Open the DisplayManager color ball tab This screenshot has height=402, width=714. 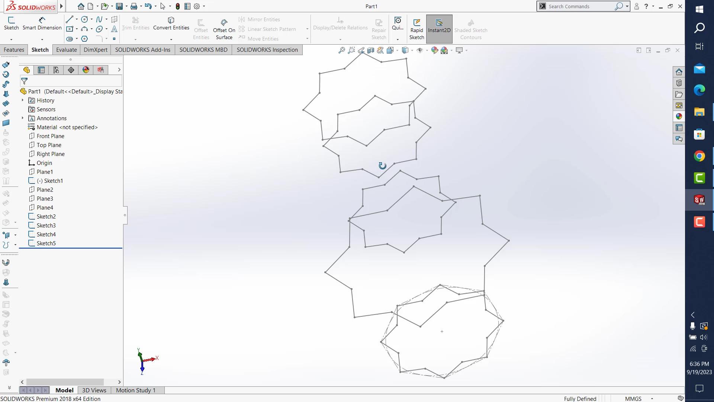[x=86, y=70]
